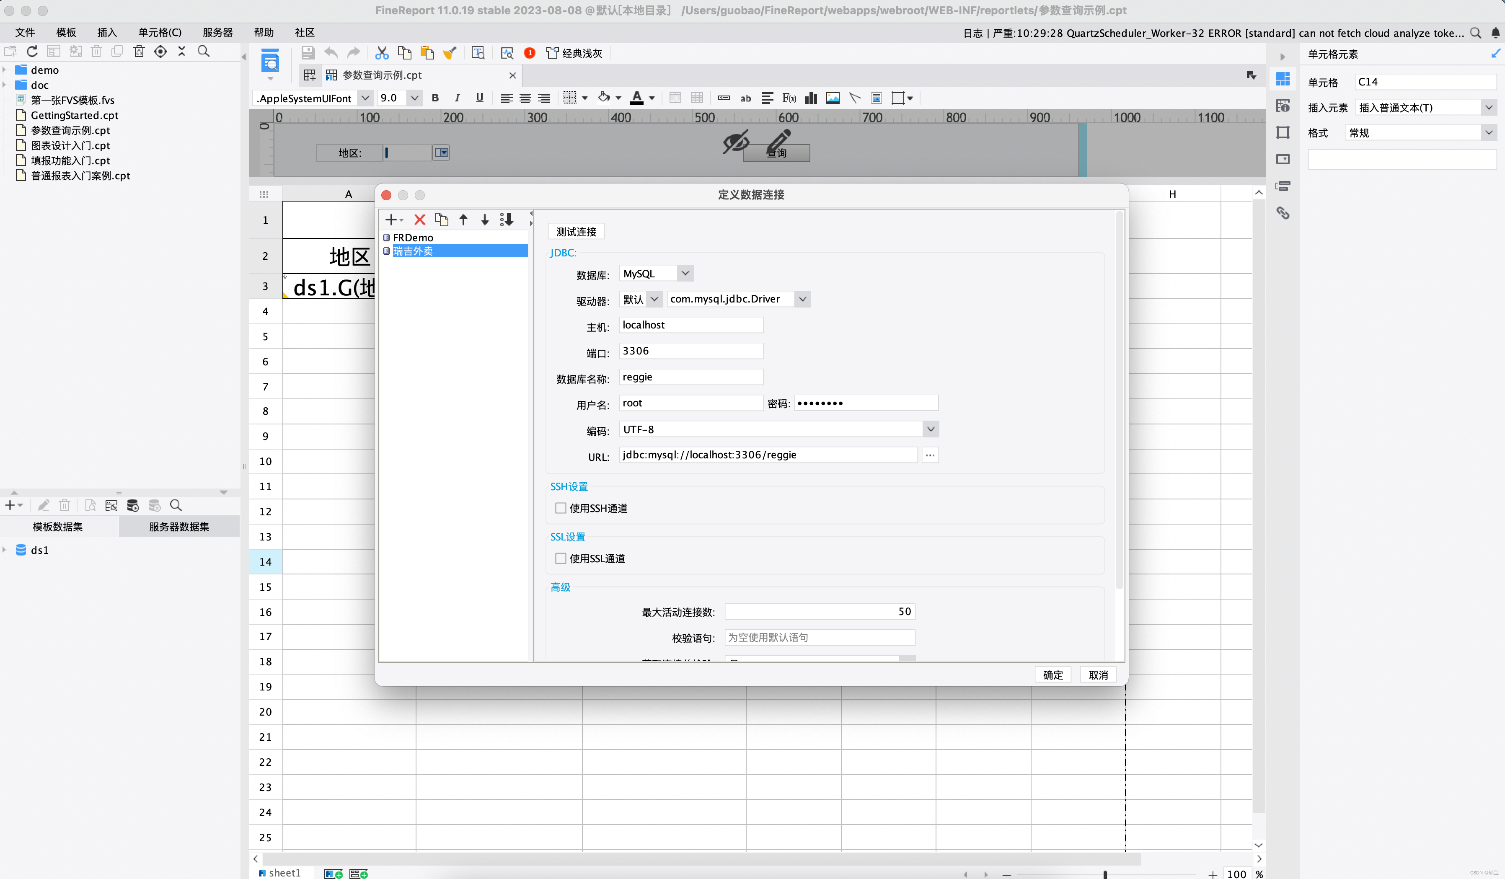The image size is (1505, 879).
Task: Open the 数据库 MySQL dropdown
Action: coord(685,274)
